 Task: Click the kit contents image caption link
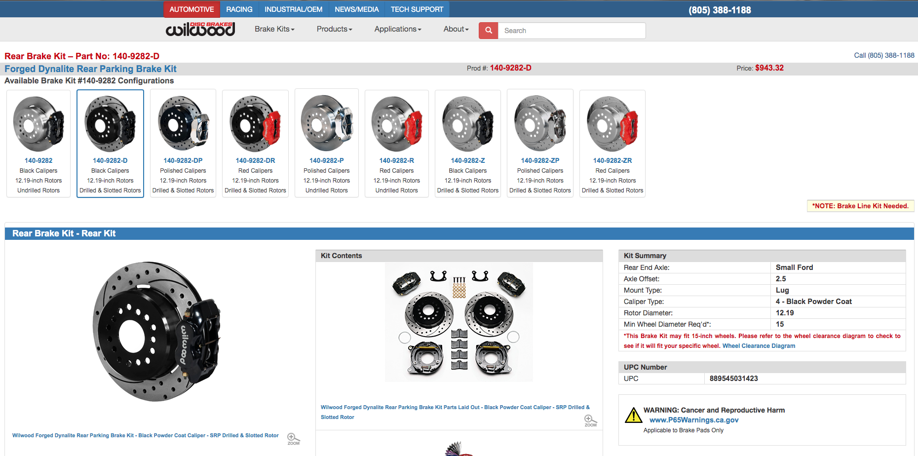point(455,412)
